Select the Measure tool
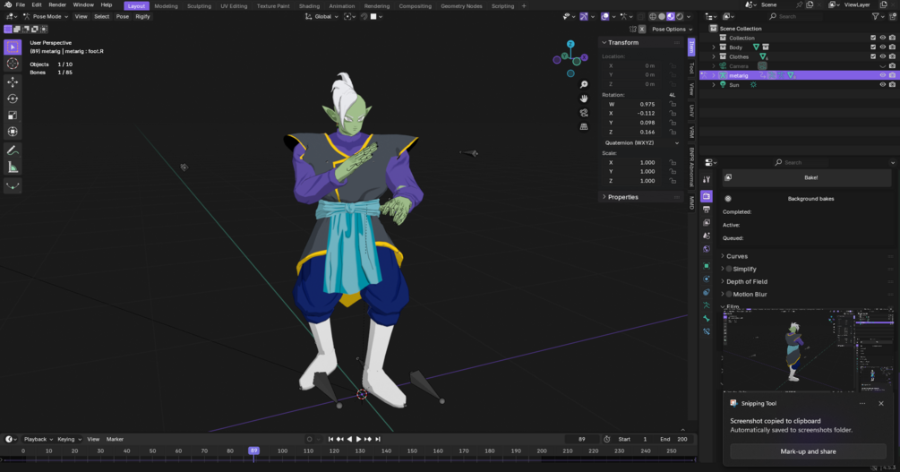This screenshot has height=472, width=900. click(x=13, y=167)
